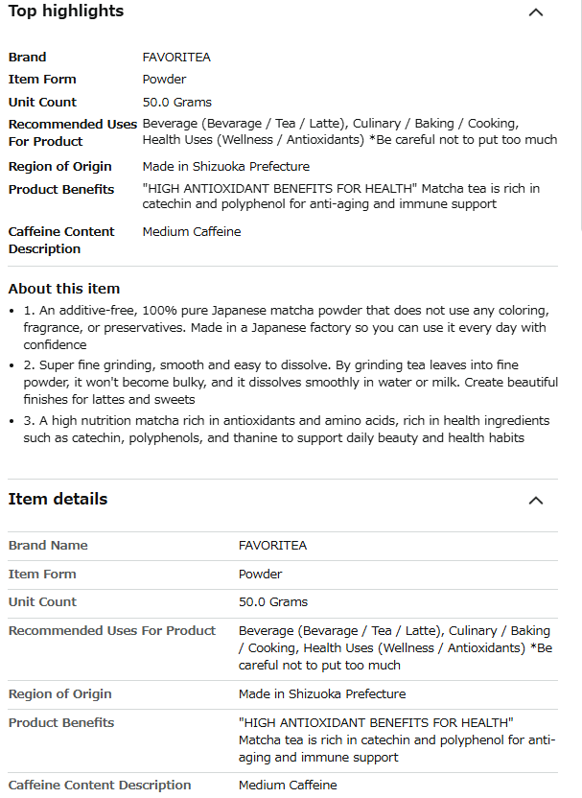The image size is (582, 798).
Task: Click the About this item heading
Action: tap(64, 289)
